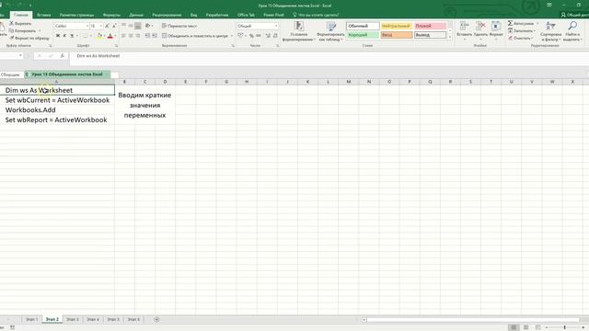Decrease font size with the small A icon
This screenshot has width=589, height=331.
click(x=114, y=26)
